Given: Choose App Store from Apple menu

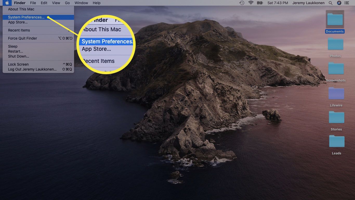Looking at the screenshot, I should (38, 22).
